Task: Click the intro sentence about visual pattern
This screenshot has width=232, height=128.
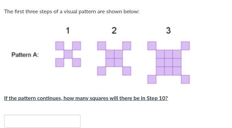Action: [72, 12]
